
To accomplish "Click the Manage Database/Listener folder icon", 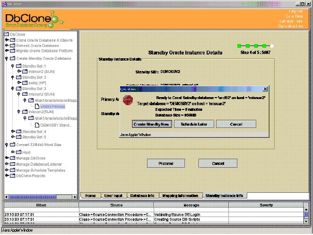I will pyautogui.click(x=13, y=164).
